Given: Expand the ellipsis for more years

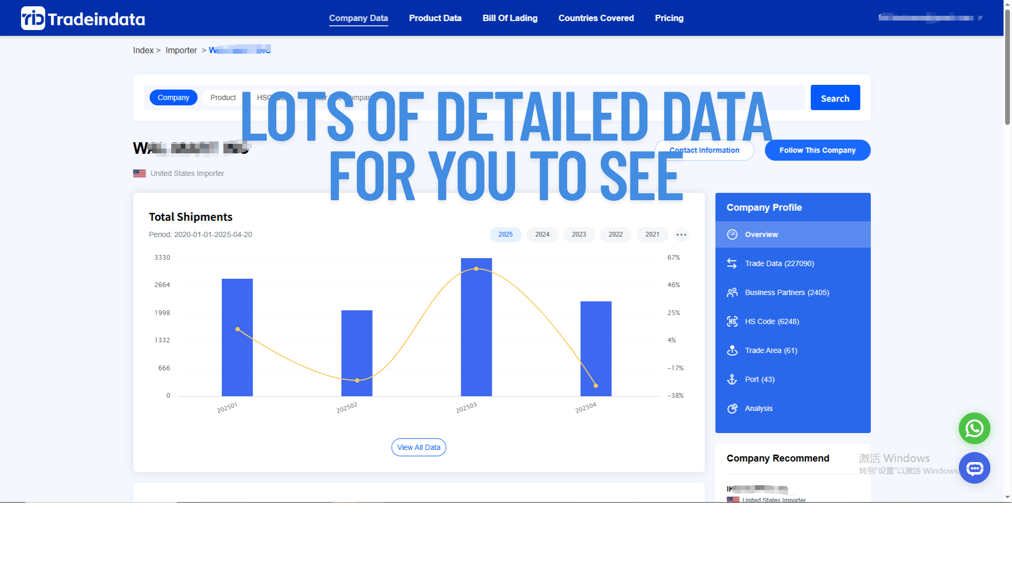Looking at the screenshot, I should (x=681, y=234).
